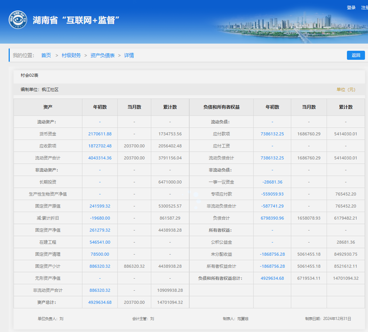The height and width of the screenshot is (332, 368).
Task: Click the 流动资产: section label
Action: point(47,122)
